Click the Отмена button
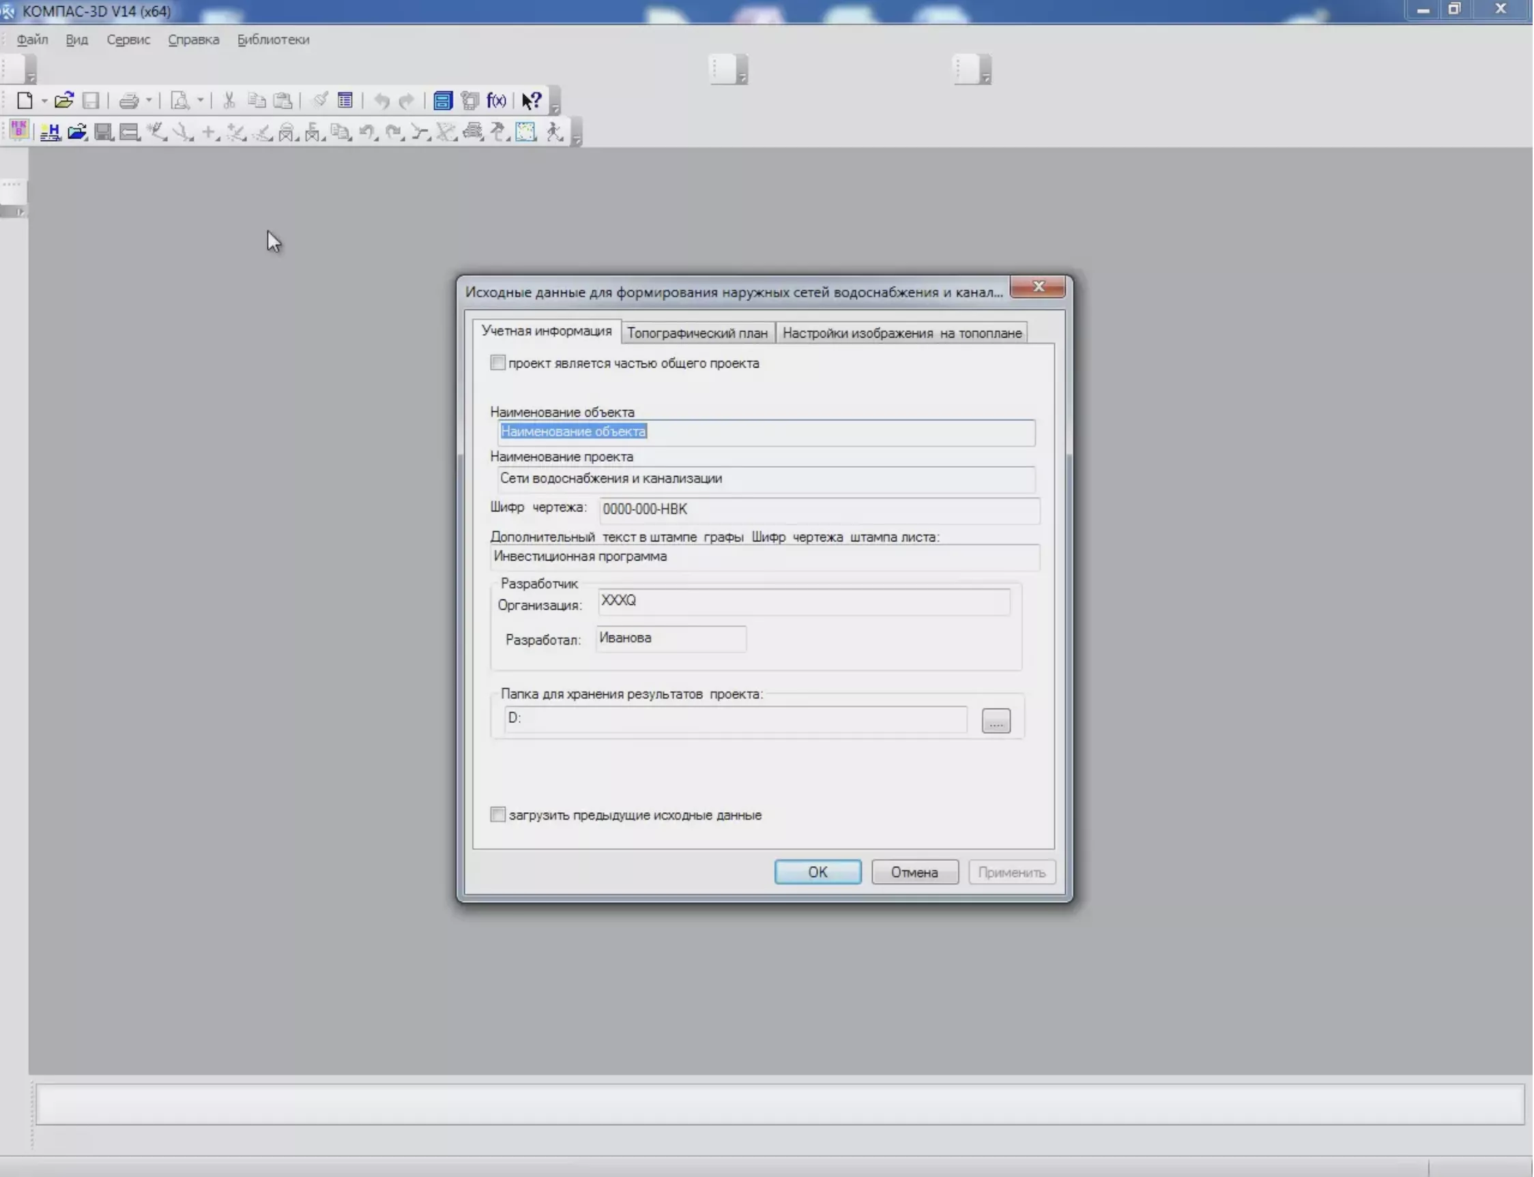The height and width of the screenshot is (1177, 1534). [915, 873]
